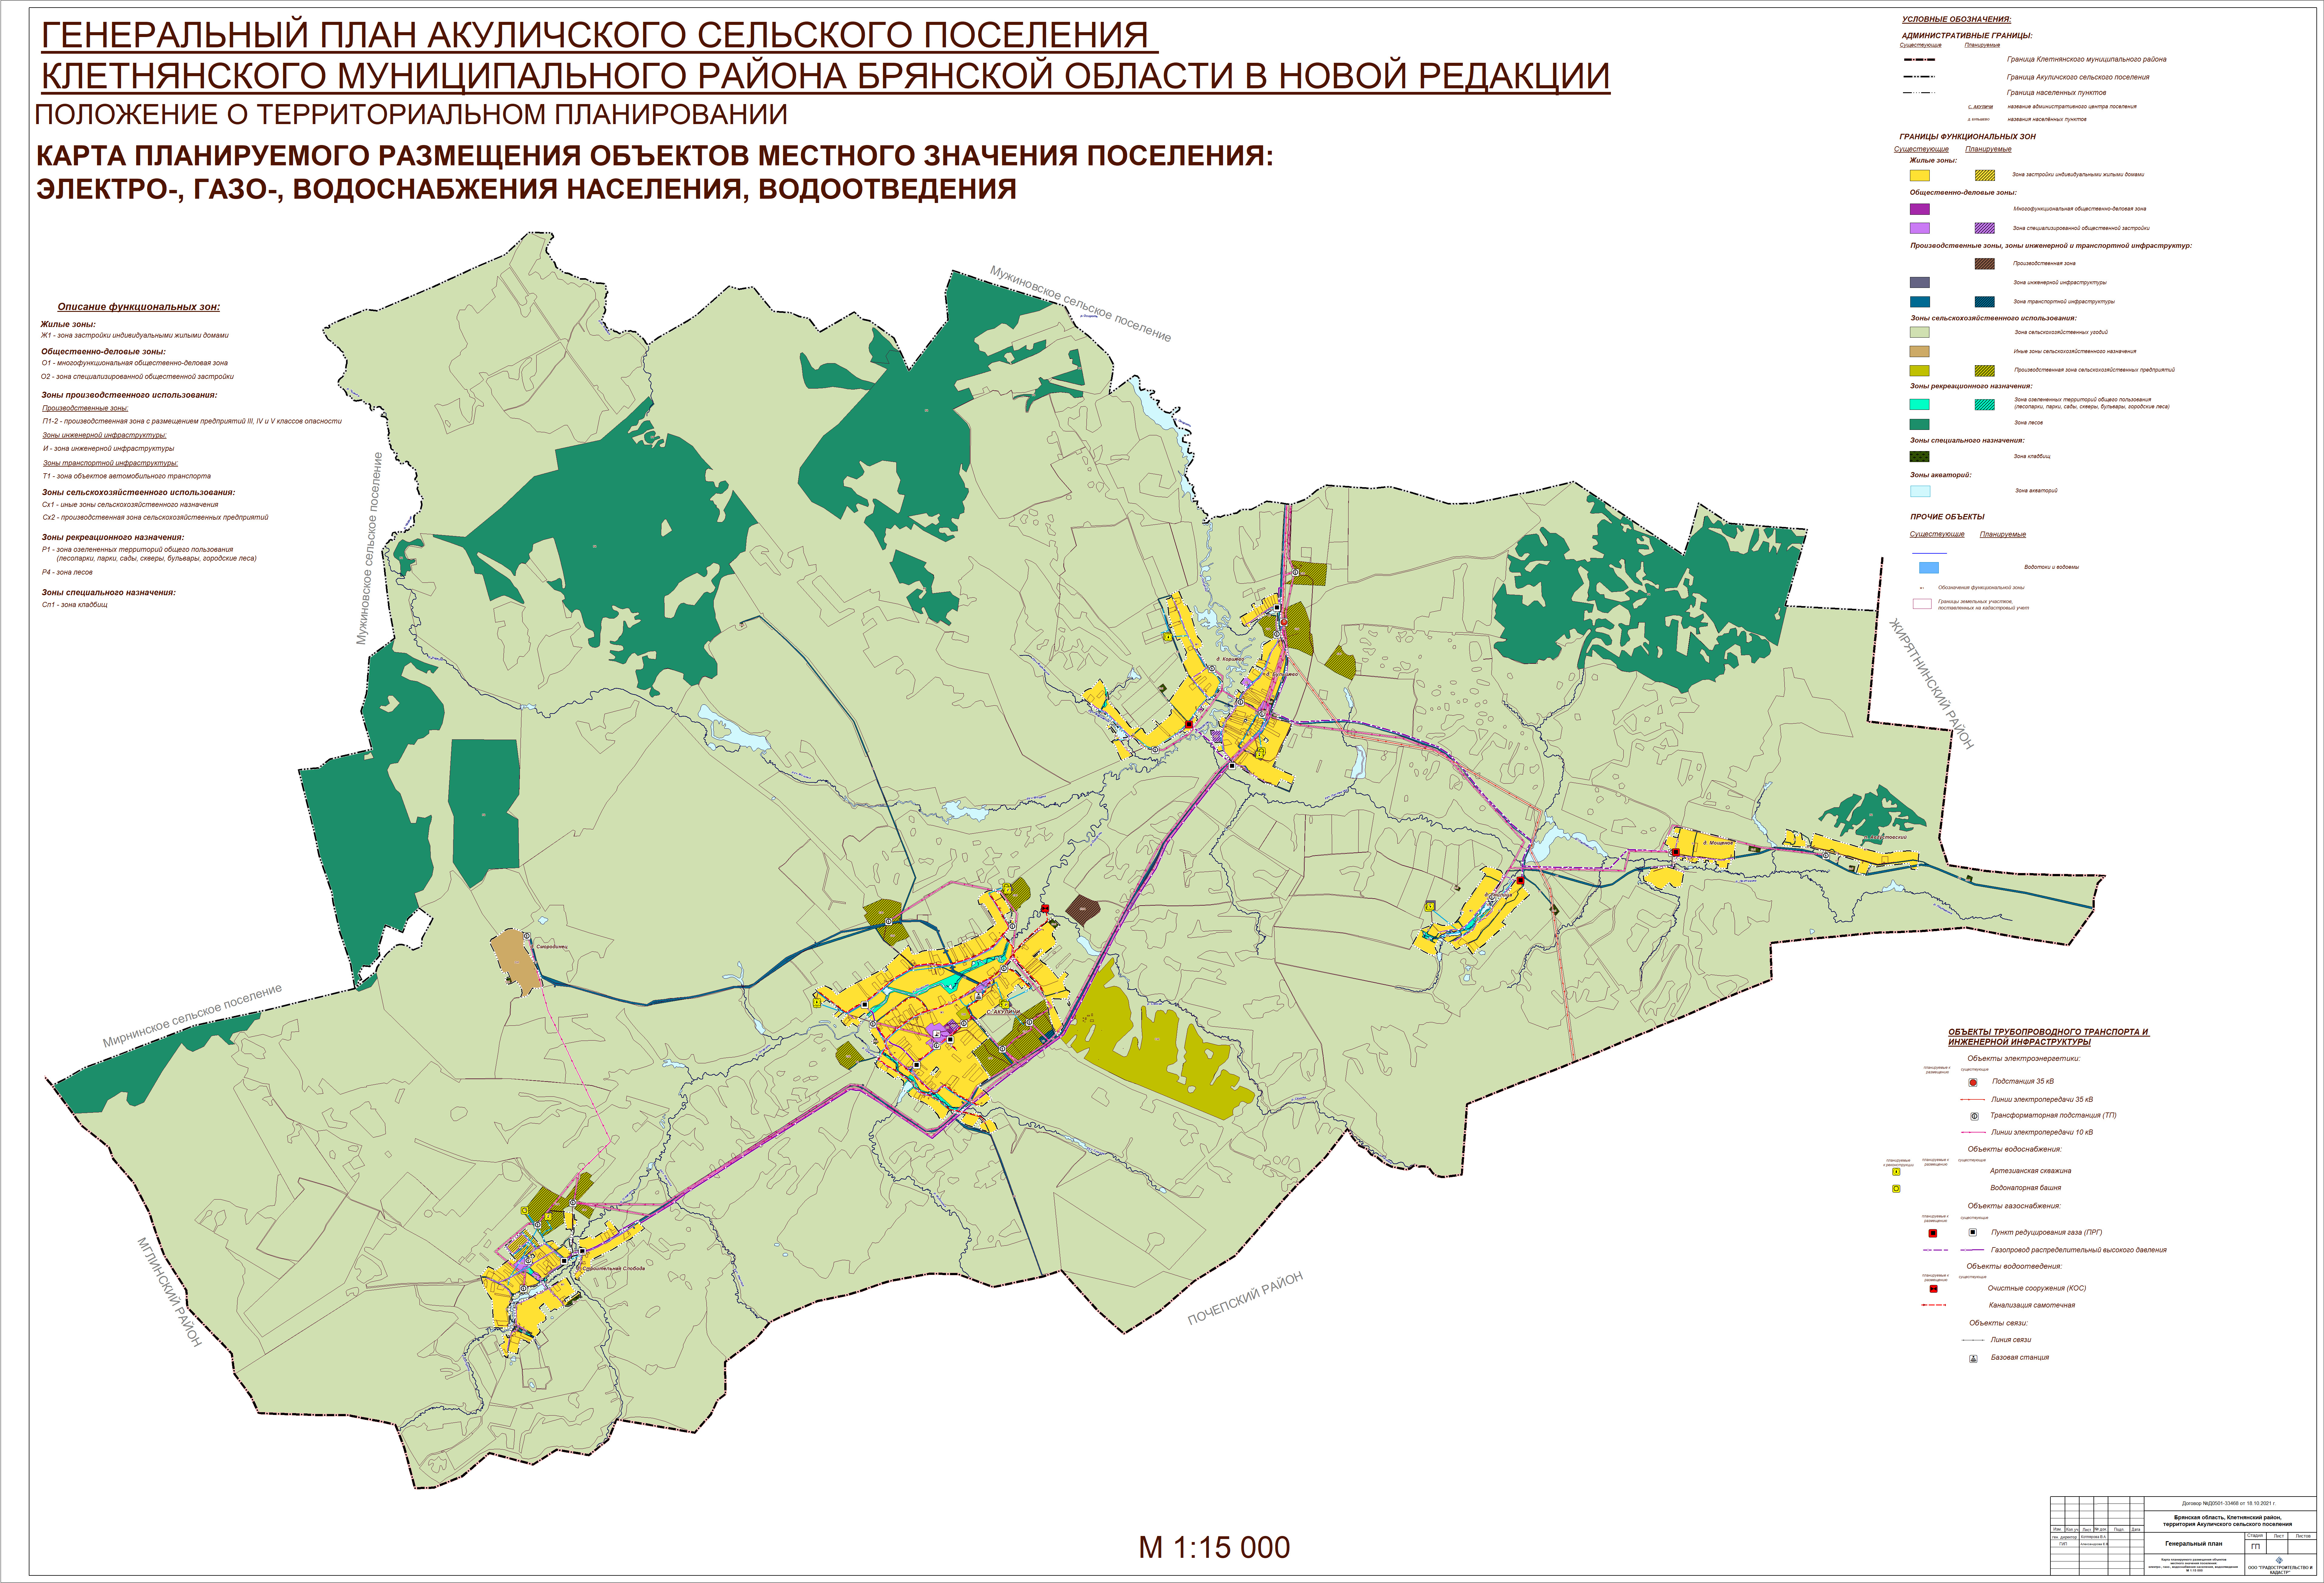Screen dimensions: 2324x1583
Task: Click the blue Водотоки и водоемы swatch
Action: pos(1929,568)
